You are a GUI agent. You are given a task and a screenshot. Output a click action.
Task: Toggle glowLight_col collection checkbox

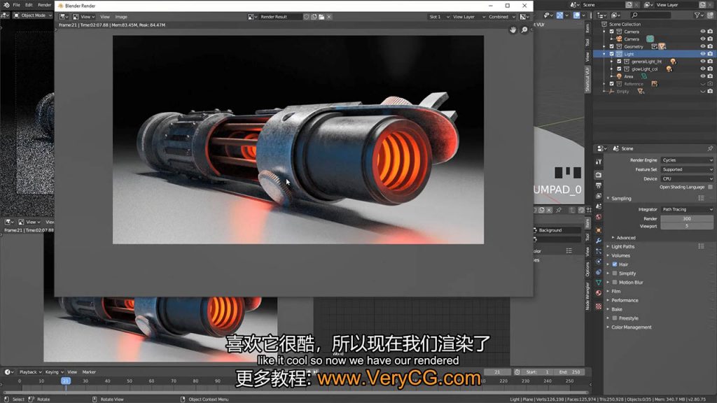619,69
